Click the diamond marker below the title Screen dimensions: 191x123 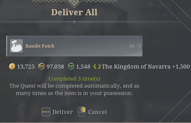[74, 22]
